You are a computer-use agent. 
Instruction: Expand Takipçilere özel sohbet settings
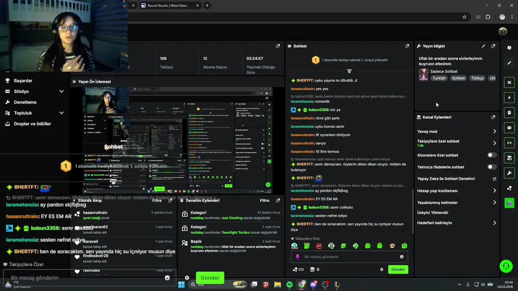pyautogui.click(x=495, y=143)
